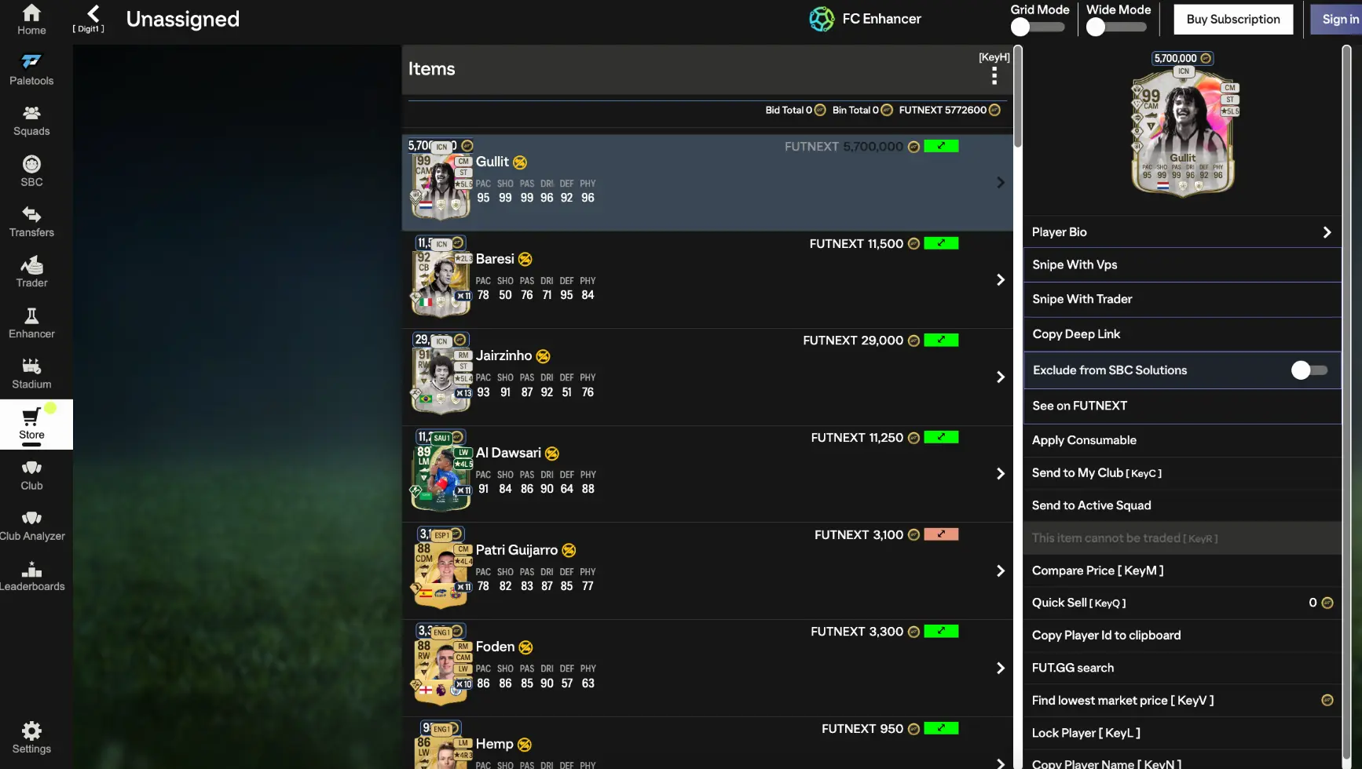Open the Home sidebar icon
This screenshot has height=769, width=1362.
pos(31,13)
